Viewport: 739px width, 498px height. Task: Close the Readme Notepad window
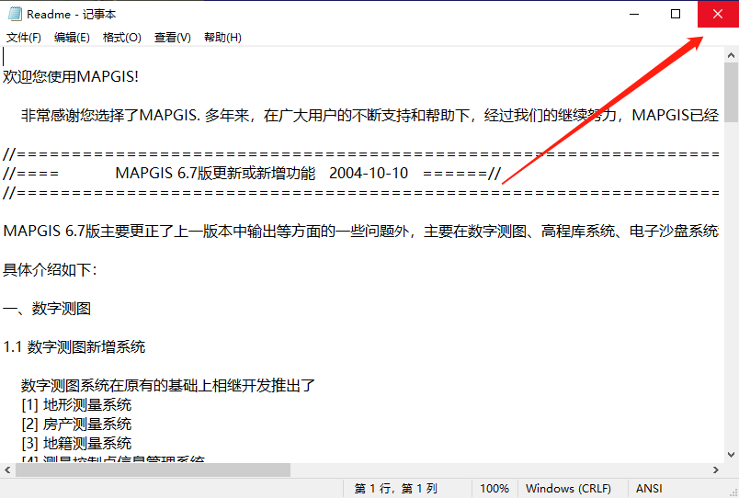pos(718,14)
